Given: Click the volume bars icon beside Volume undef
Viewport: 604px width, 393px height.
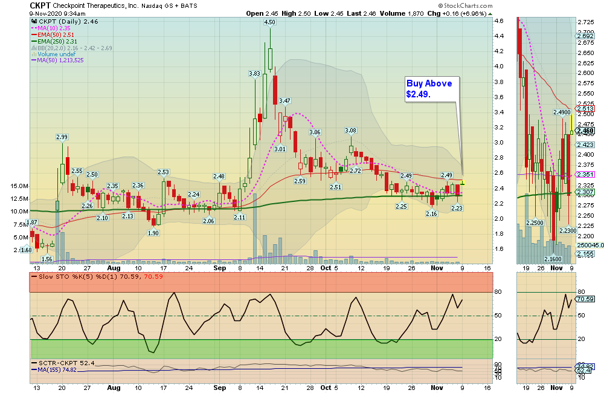Looking at the screenshot, I should click(34, 54).
